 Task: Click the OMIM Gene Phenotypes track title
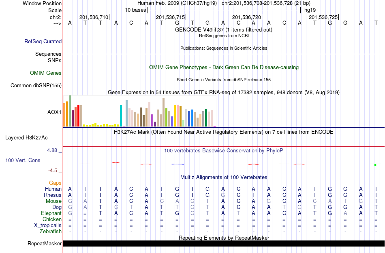click(224, 67)
